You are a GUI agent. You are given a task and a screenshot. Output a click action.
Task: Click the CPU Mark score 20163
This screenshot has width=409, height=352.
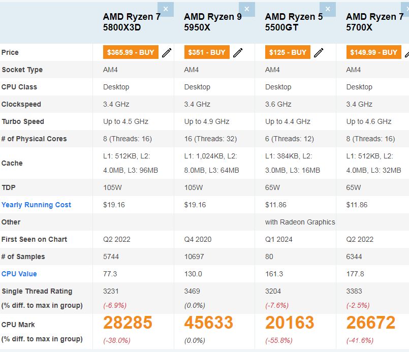(x=290, y=323)
